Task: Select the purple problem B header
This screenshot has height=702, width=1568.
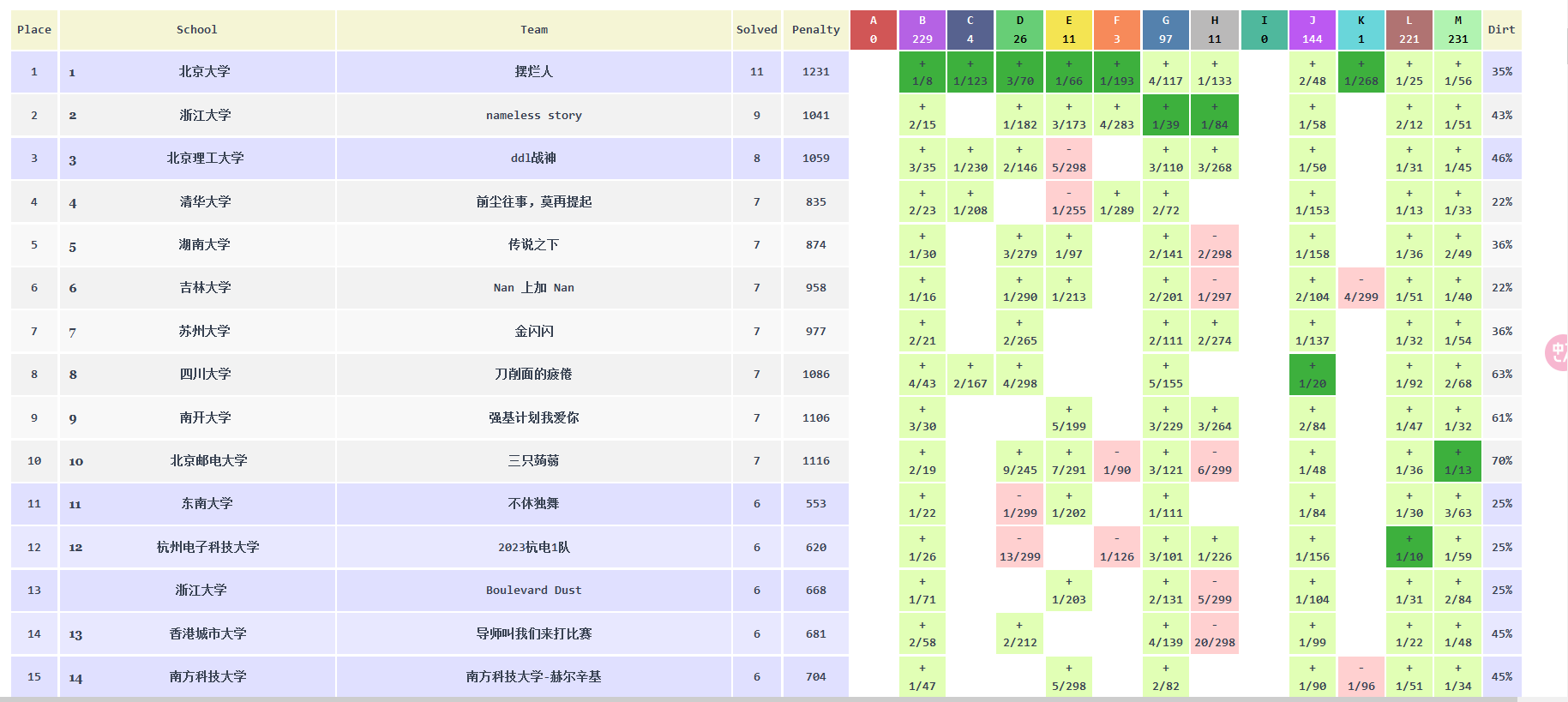Action: (x=922, y=30)
